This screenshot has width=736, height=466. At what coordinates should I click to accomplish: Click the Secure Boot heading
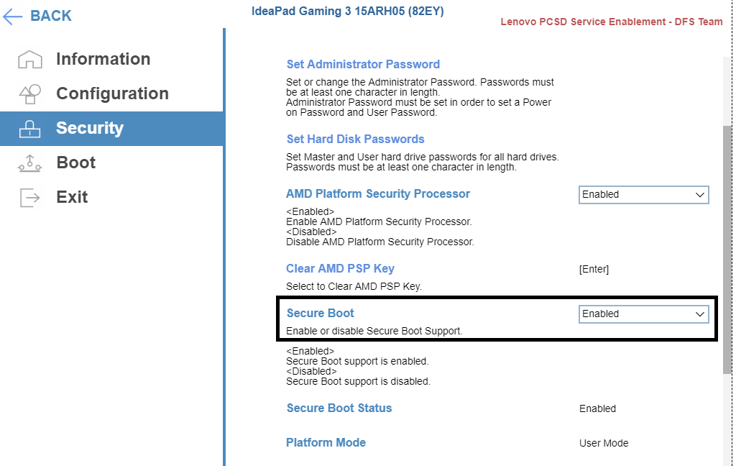(320, 313)
